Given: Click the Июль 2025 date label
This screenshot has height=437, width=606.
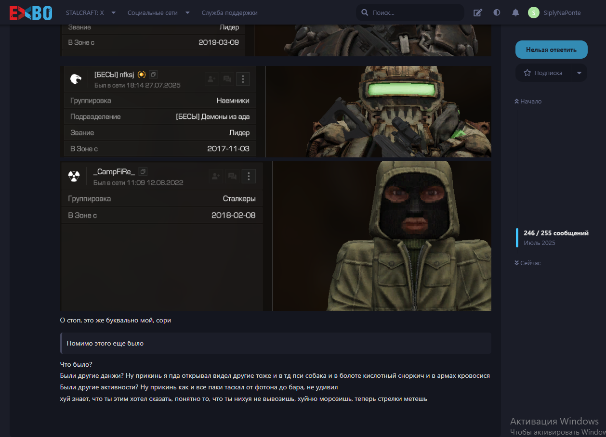Looking at the screenshot, I should pyautogui.click(x=540, y=243).
